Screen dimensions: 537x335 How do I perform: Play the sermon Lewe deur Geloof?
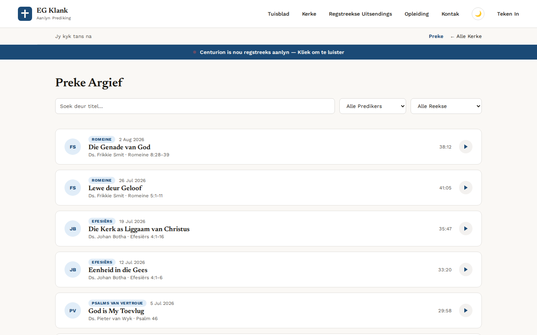pyautogui.click(x=466, y=188)
